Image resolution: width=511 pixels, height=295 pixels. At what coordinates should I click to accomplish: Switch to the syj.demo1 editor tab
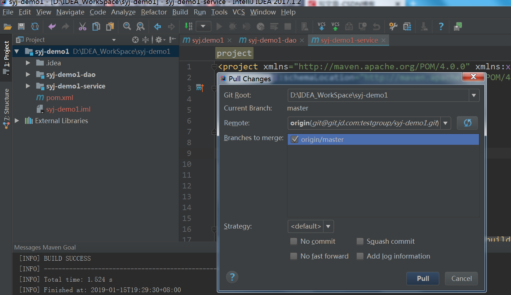pos(207,40)
